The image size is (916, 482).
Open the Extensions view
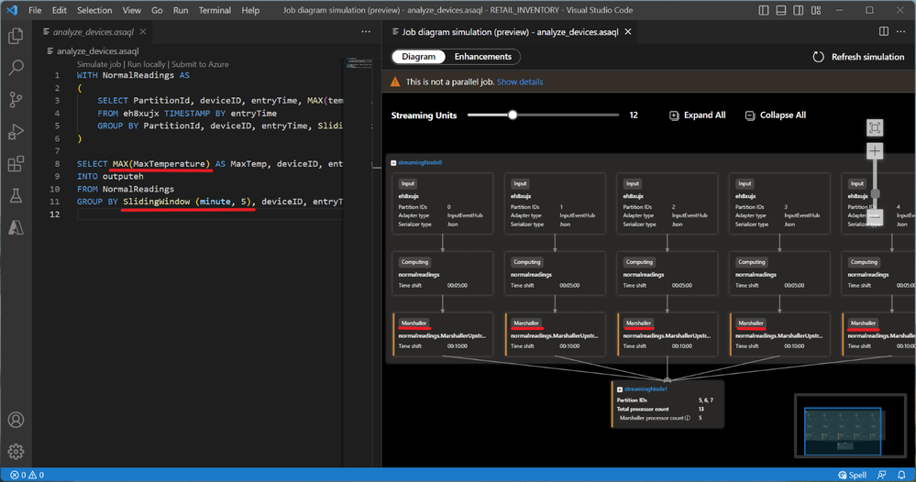pyautogui.click(x=16, y=163)
